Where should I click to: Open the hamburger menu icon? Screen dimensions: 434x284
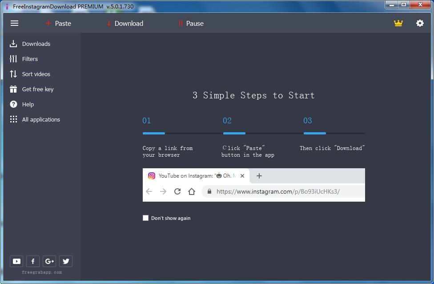coord(14,23)
